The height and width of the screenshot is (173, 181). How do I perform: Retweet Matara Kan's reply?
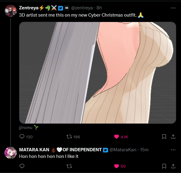69,166
